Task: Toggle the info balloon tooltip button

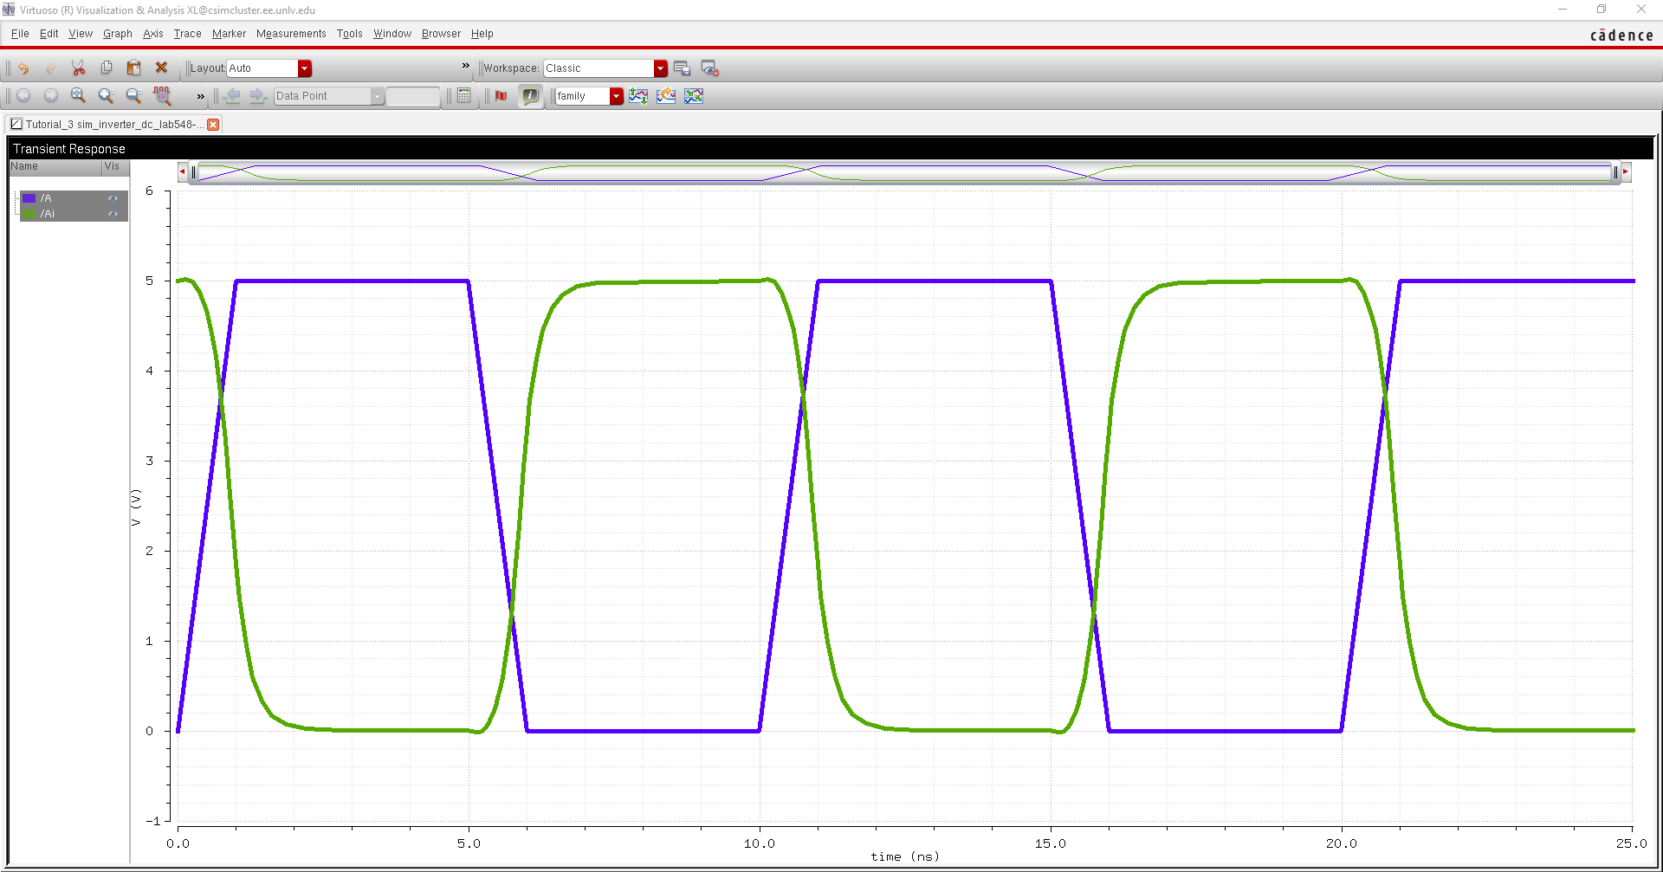Action: (x=530, y=96)
